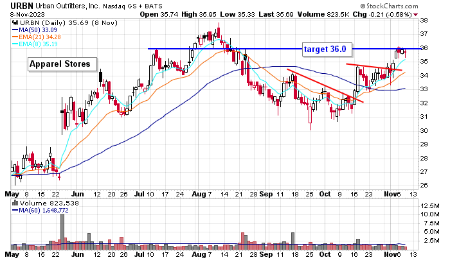Click the August price peak candle near 38
Screen dimensions: 450x260
tap(219, 31)
